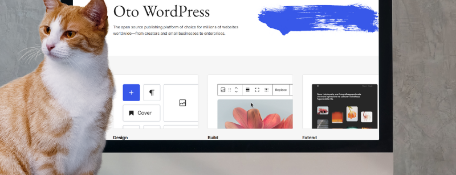
Task: Choose the large Image block tile
Action: click(x=182, y=103)
